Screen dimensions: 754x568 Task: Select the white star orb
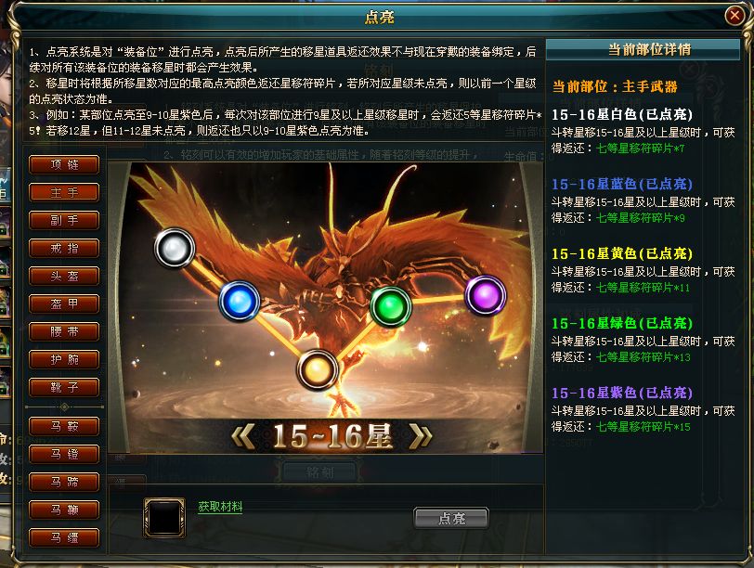tap(175, 248)
